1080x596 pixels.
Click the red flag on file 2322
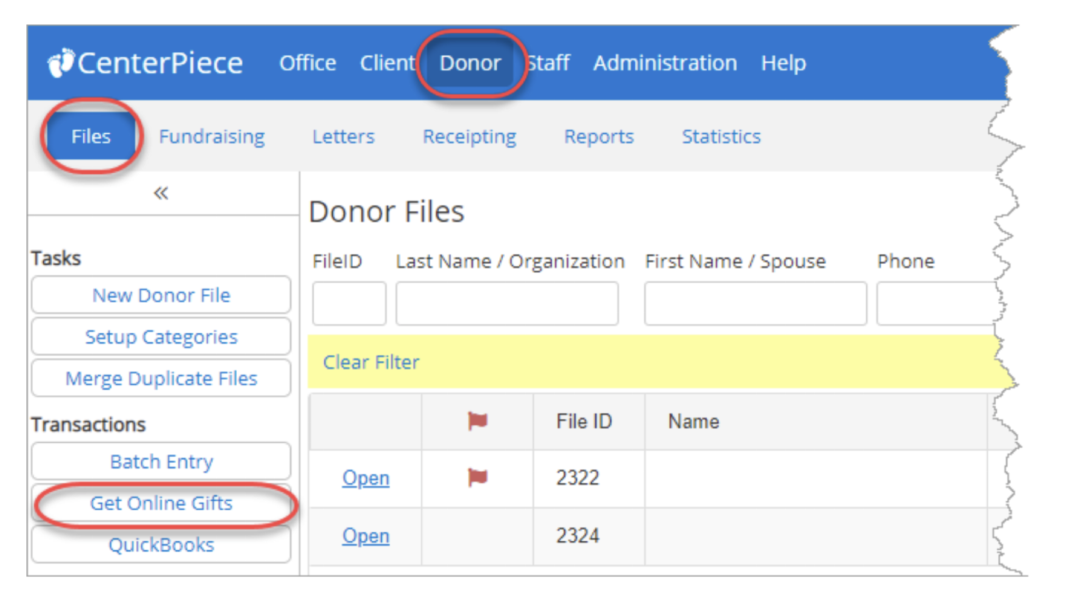[x=477, y=478]
